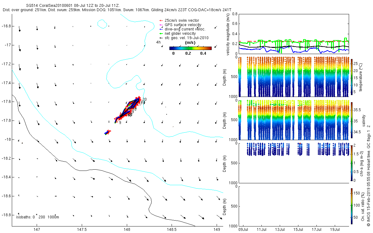Viewport: 373px width, 233px height.
Task: Click the '35.5' salinity colorbar tick
Action: click(x=357, y=110)
